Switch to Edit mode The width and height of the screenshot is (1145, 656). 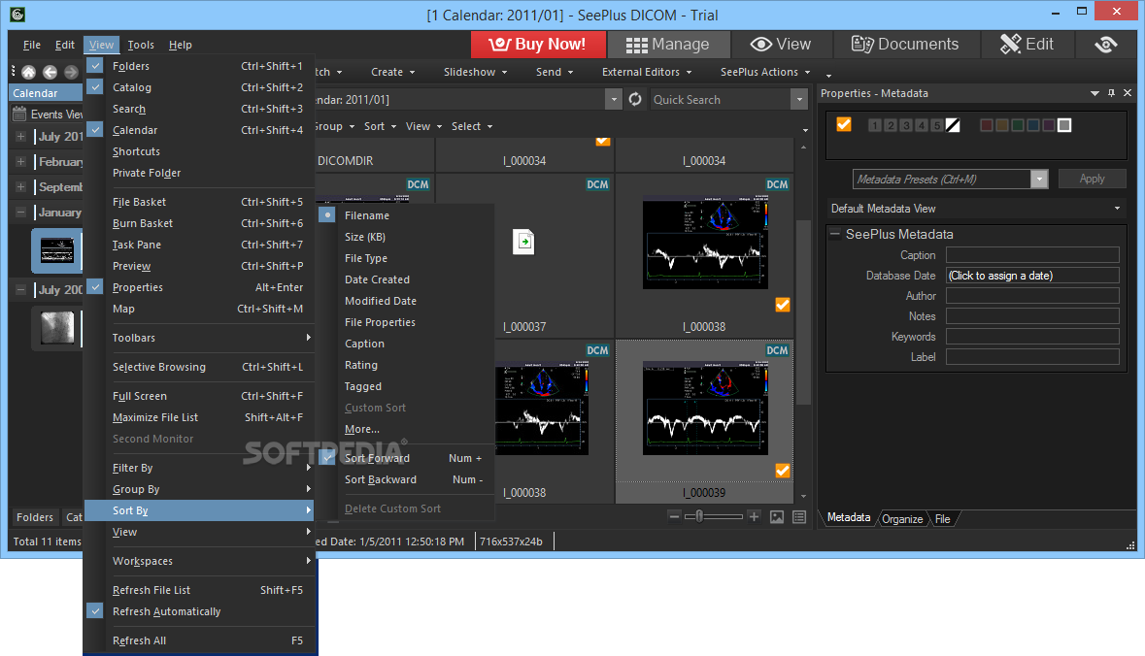tap(1027, 45)
